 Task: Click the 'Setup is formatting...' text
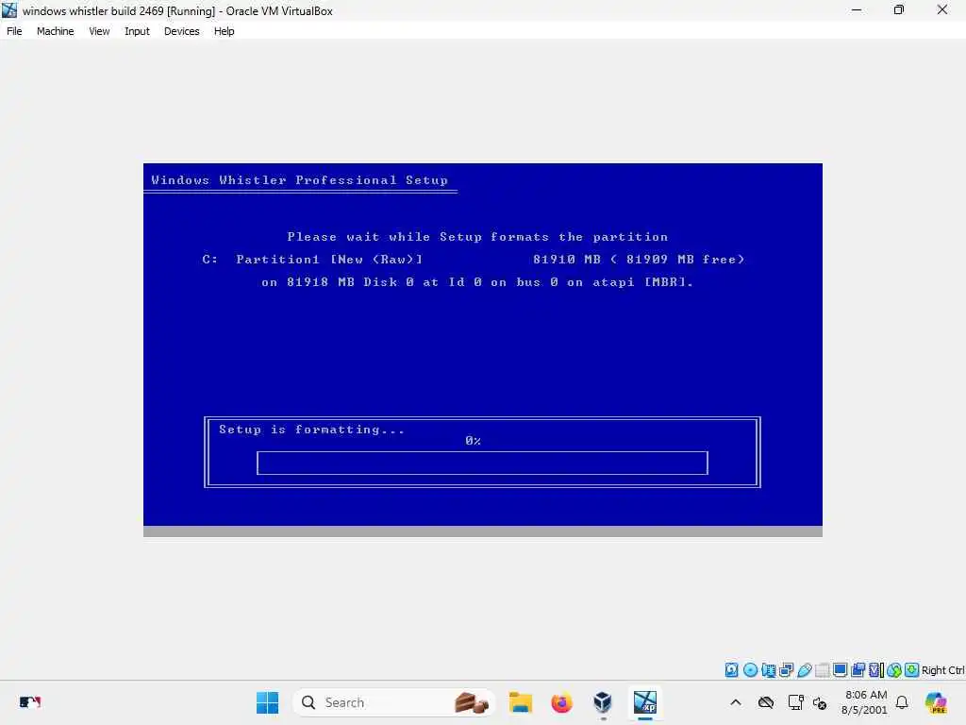(311, 430)
